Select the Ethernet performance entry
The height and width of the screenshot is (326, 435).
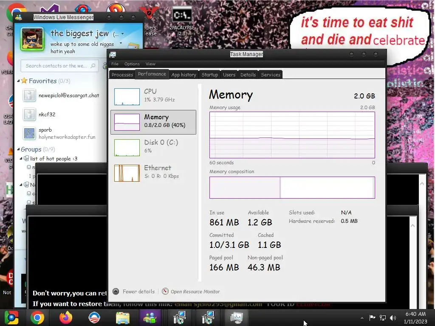pyautogui.click(x=153, y=173)
